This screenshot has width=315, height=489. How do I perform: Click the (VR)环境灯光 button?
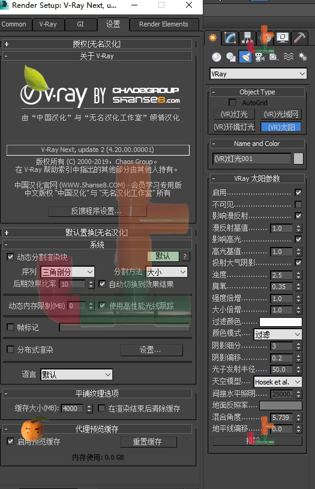(x=234, y=127)
